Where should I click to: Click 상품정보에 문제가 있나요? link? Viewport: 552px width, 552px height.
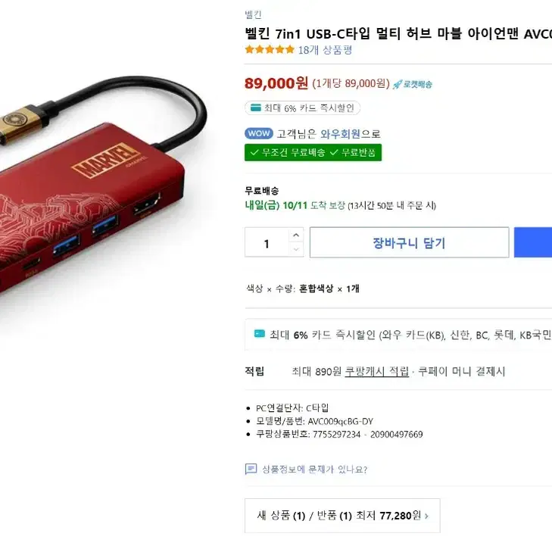tap(314, 469)
